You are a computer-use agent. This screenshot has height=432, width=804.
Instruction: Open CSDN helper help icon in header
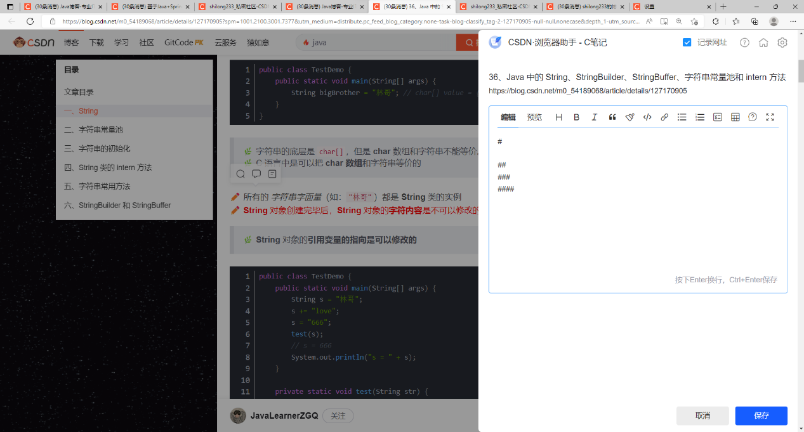(745, 43)
